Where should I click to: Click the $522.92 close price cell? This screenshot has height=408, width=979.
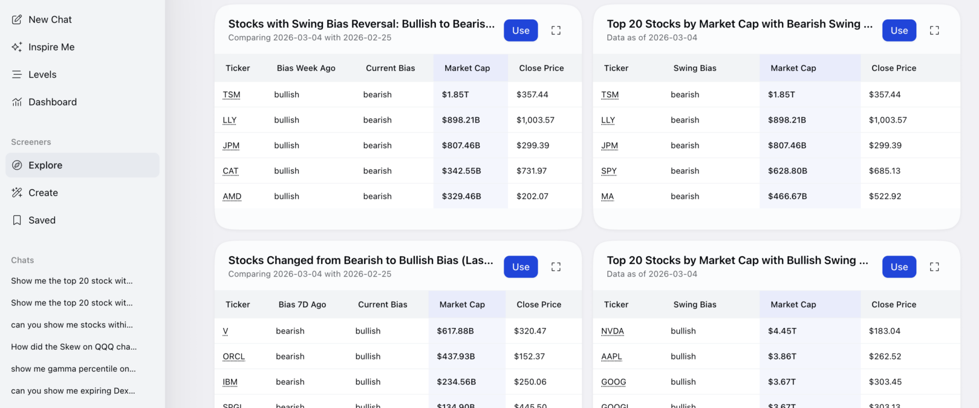(x=910, y=196)
